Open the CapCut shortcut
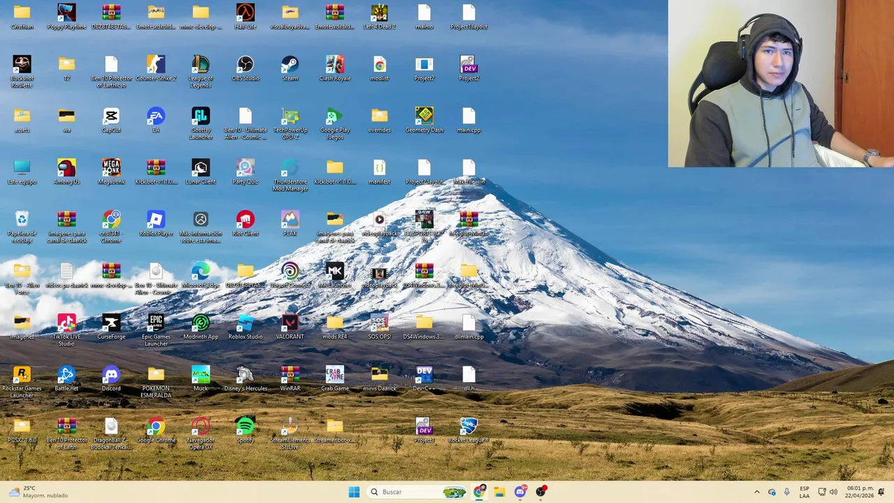 click(x=111, y=120)
